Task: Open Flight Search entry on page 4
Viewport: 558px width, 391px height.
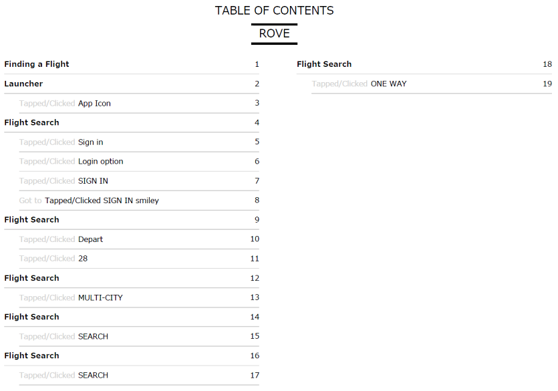Action: [x=132, y=123]
